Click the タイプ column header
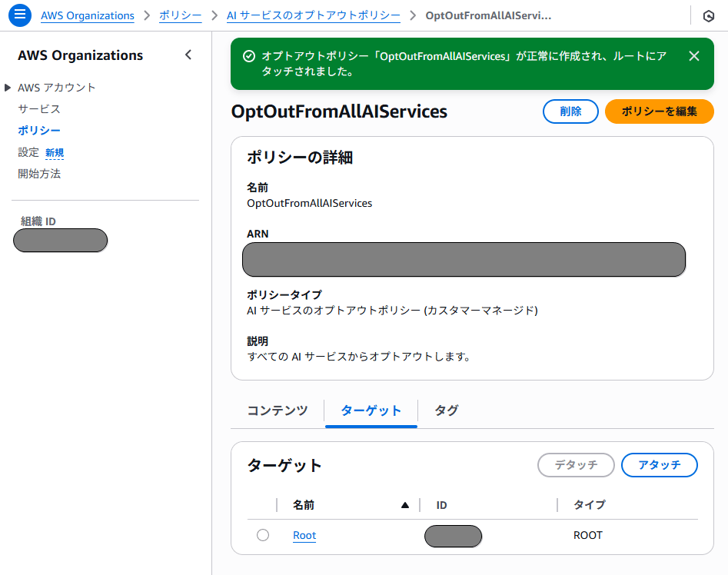The width and height of the screenshot is (728, 575). tap(589, 505)
